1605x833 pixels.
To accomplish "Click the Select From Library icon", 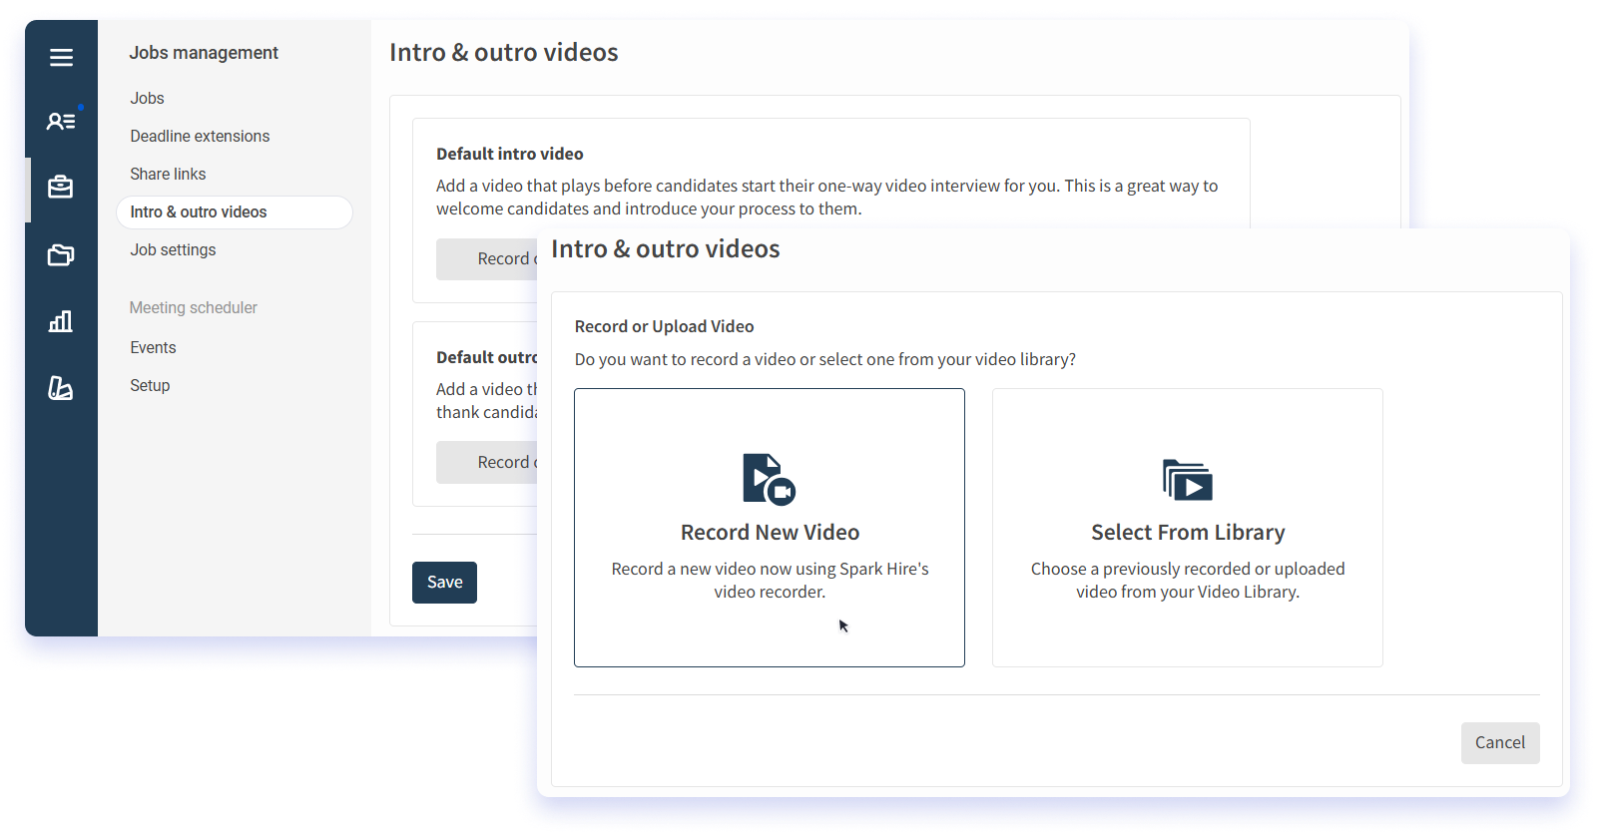I will 1187,480.
